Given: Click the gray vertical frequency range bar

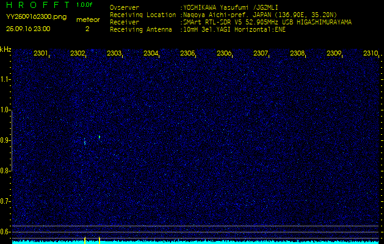Looking at the screenshot, I should click(x=12, y=140).
